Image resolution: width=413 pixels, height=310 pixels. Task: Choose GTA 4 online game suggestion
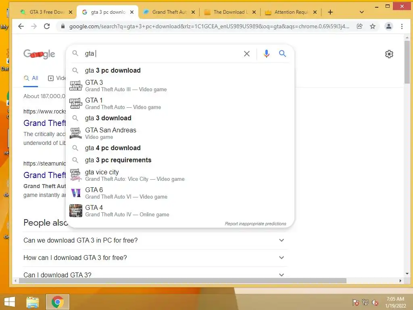180,211
